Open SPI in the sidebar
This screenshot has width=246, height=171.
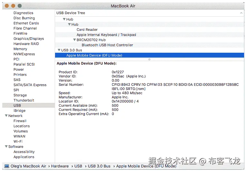click(16, 90)
